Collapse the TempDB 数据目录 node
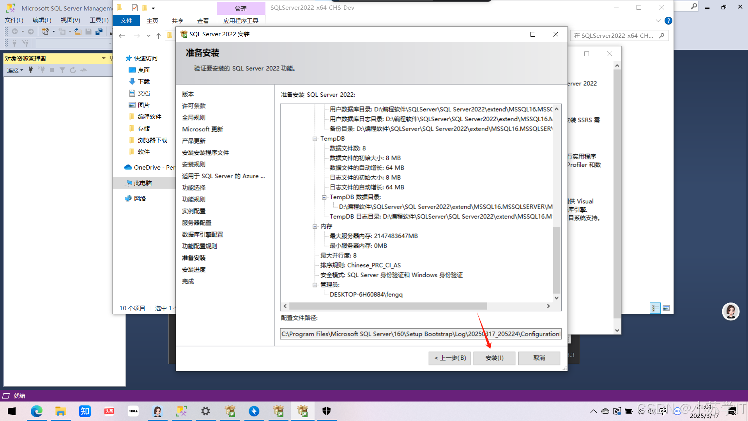 click(324, 197)
